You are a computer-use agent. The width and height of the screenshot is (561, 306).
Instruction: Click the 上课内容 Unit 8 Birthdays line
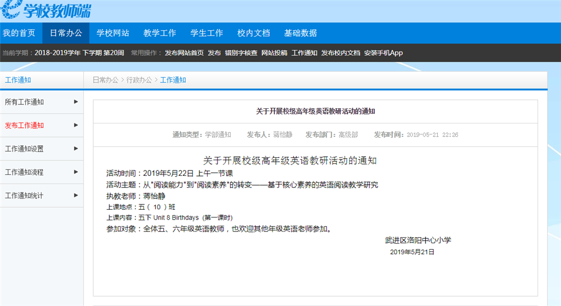coord(169,217)
